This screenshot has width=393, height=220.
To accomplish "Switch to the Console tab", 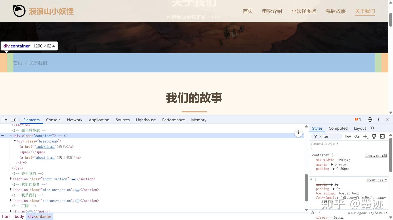I will pyautogui.click(x=53, y=120).
